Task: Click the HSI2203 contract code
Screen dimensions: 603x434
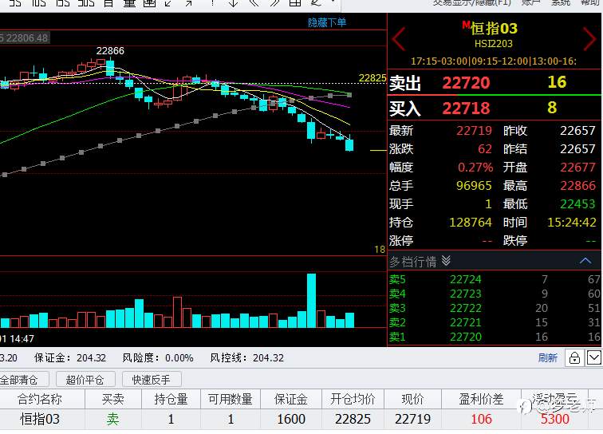Action: pos(494,43)
